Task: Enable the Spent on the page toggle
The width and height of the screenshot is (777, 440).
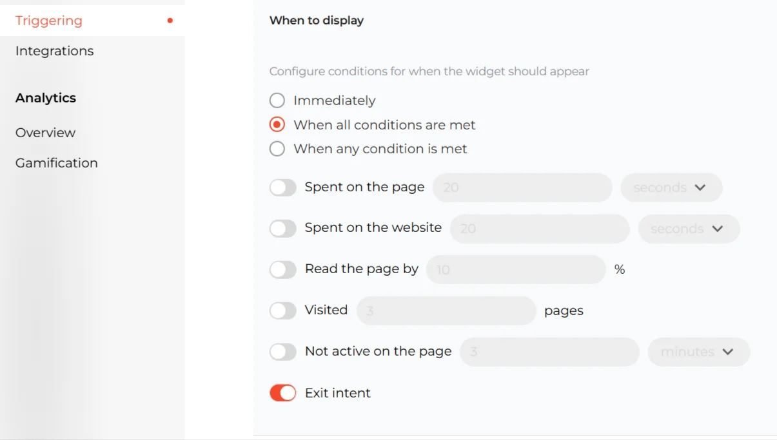Action: [282, 187]
